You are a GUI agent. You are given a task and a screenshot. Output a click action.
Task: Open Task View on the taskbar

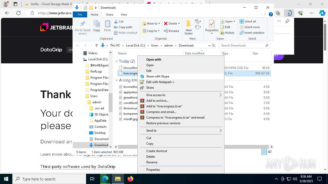(x=92, y=179)
